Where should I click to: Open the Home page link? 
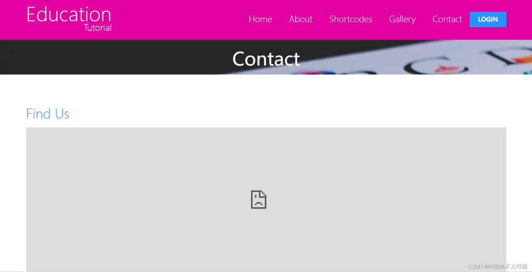pos(260,19)
